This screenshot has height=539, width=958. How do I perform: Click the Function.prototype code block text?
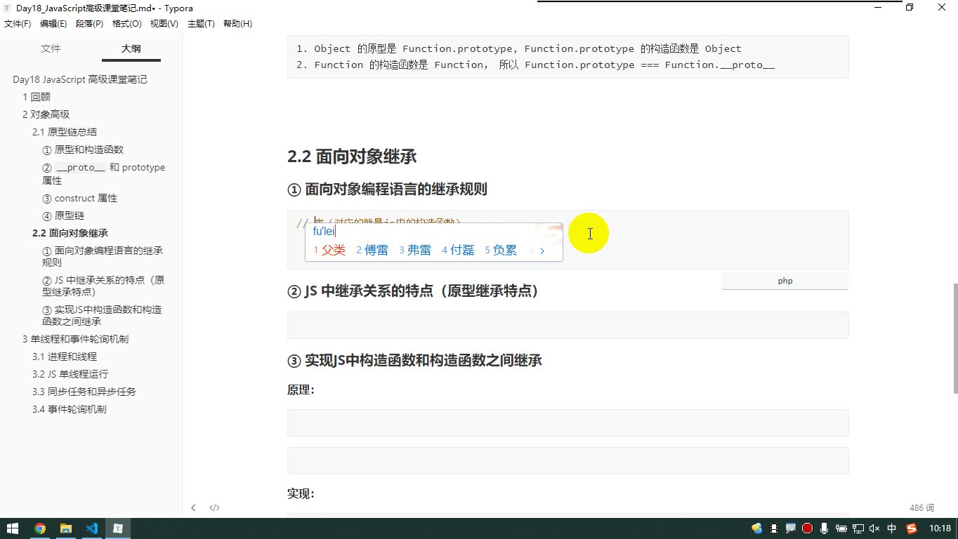567,57
